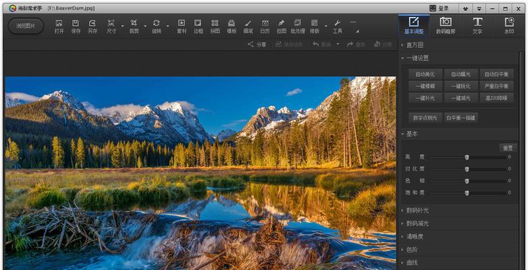This screenshot has height=270, width=528.
Task: Click the 白平衡一指键 button
Action: (x=461, y=117)
